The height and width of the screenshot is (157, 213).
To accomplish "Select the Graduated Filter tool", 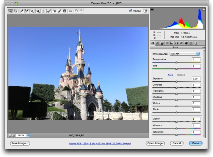I will tap(65, 11).
